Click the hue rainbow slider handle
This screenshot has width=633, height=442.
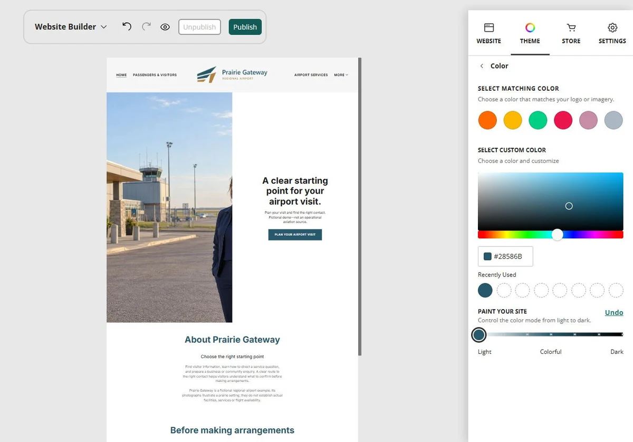(x=558, y=235)
